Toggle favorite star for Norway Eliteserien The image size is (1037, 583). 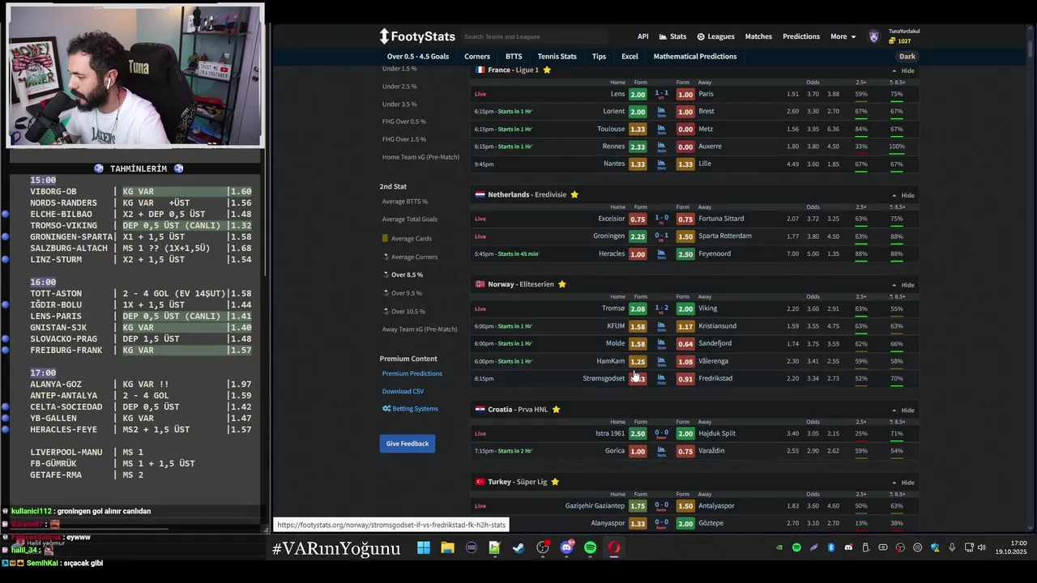pos(561,285)
